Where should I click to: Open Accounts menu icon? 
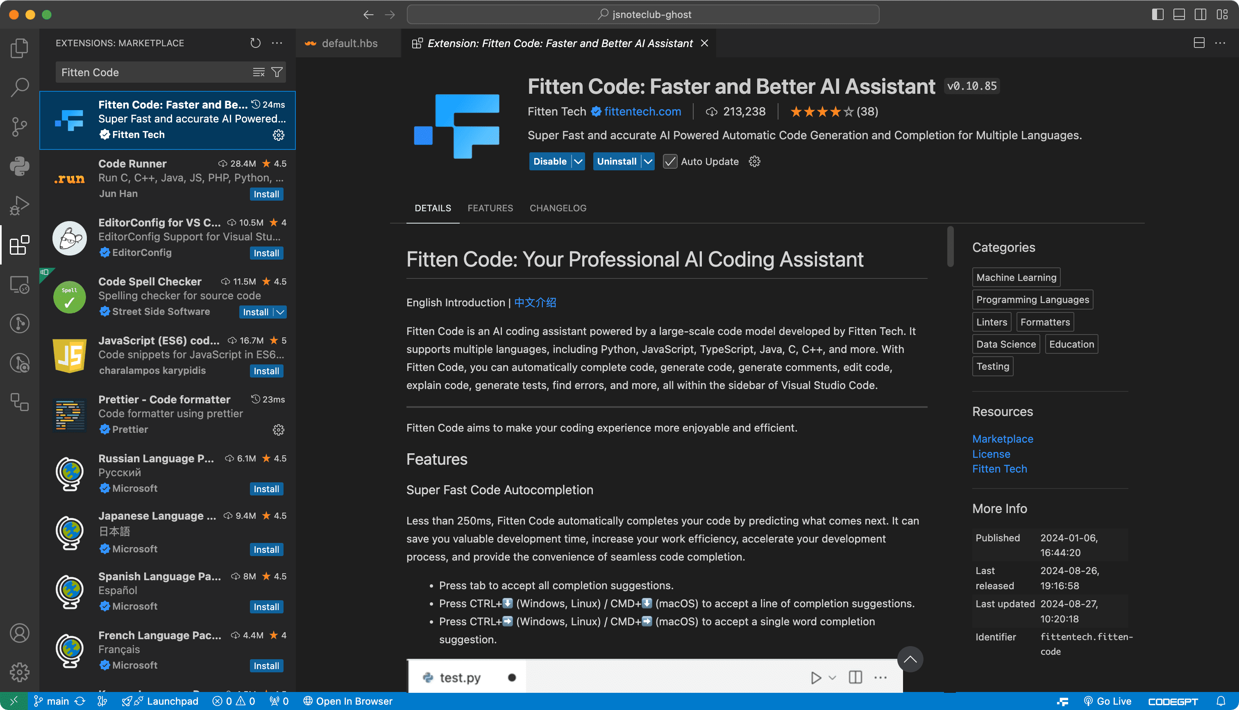[x=20, y=633]
